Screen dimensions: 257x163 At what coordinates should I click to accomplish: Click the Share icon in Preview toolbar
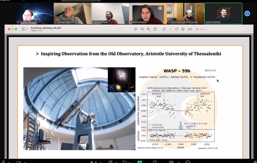coord(155,29)
